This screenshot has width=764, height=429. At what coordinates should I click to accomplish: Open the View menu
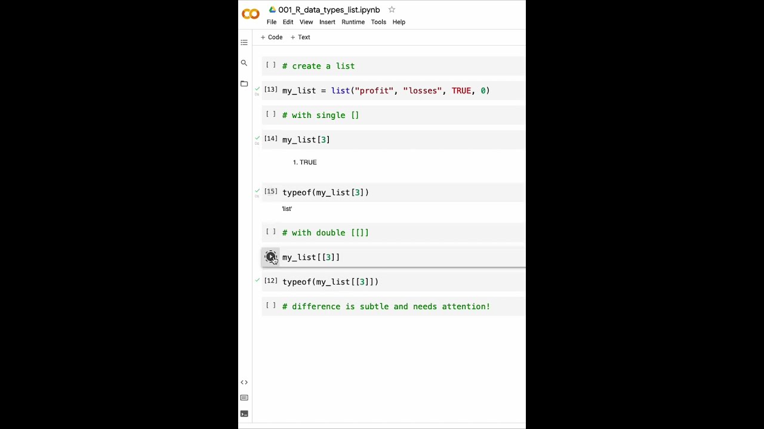pos(306,22)
